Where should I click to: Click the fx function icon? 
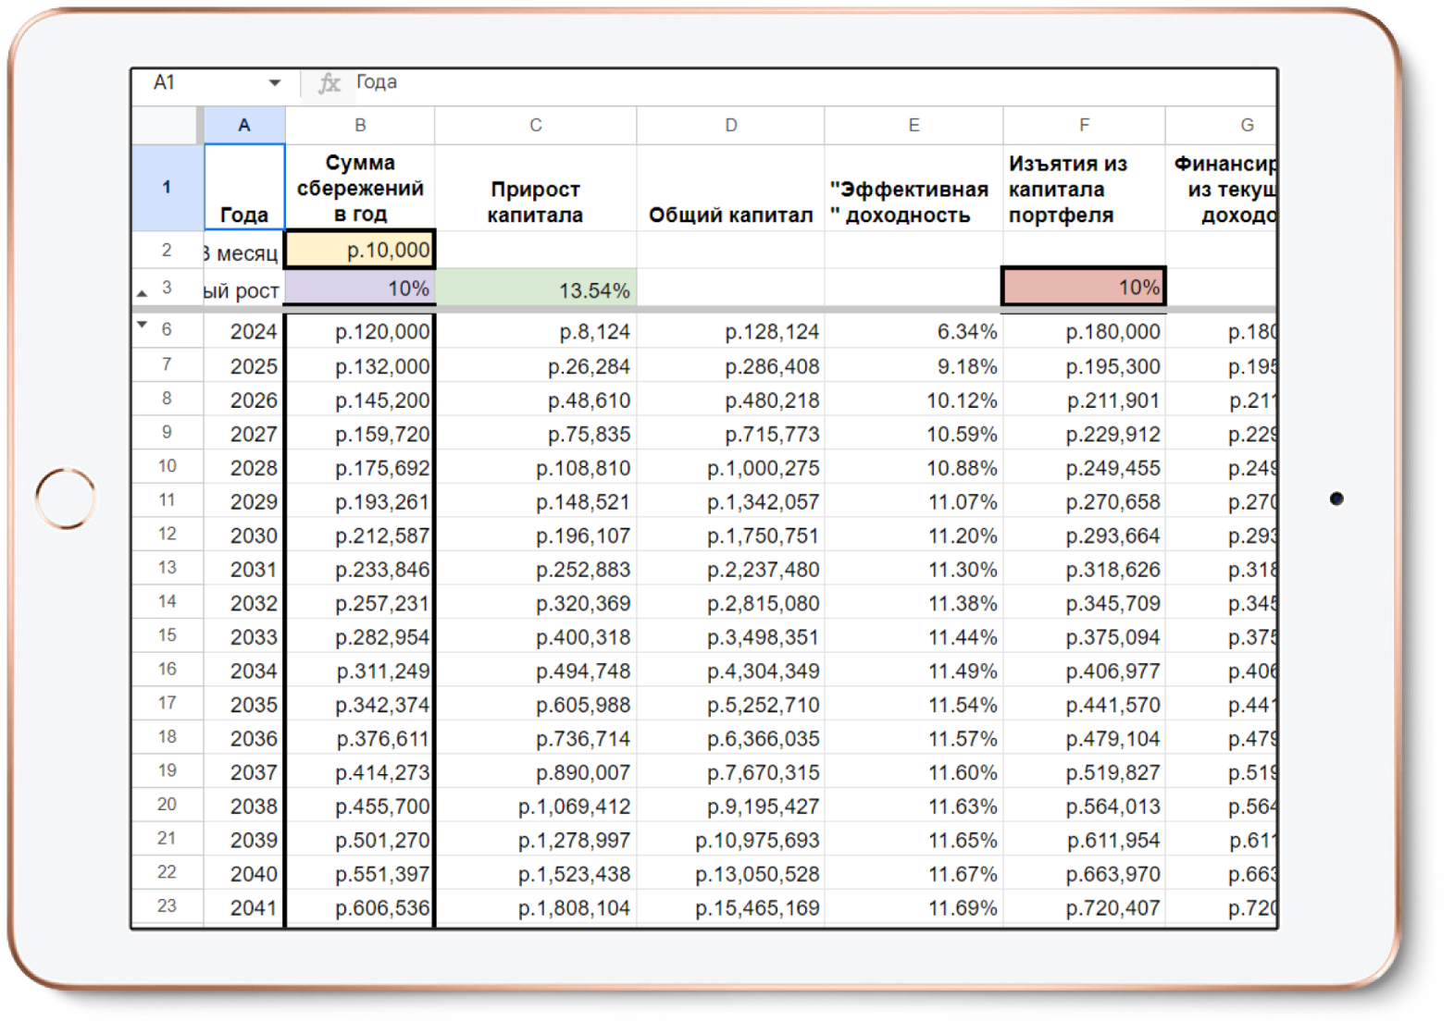pyautogui.click(x=329, y=83)
